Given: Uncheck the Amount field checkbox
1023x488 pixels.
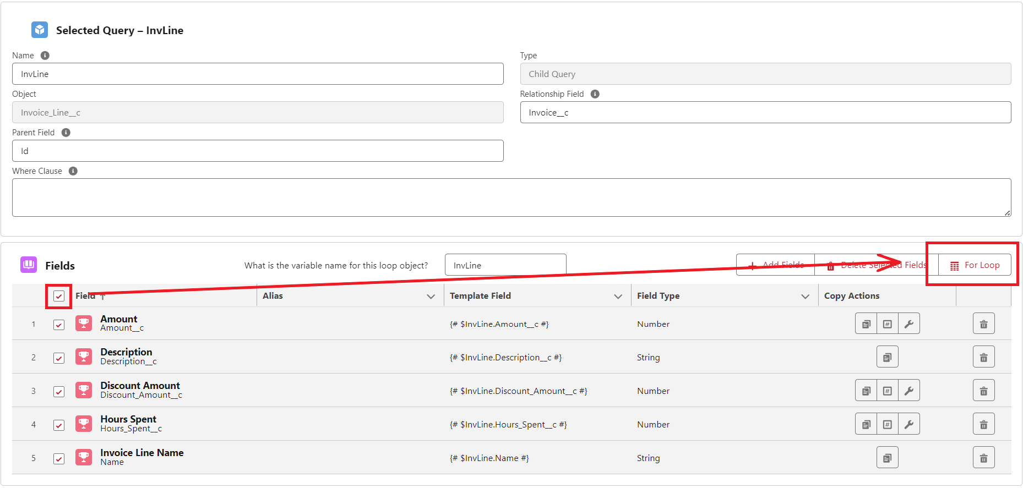Looking at the screenshot, I should (59, 325).
